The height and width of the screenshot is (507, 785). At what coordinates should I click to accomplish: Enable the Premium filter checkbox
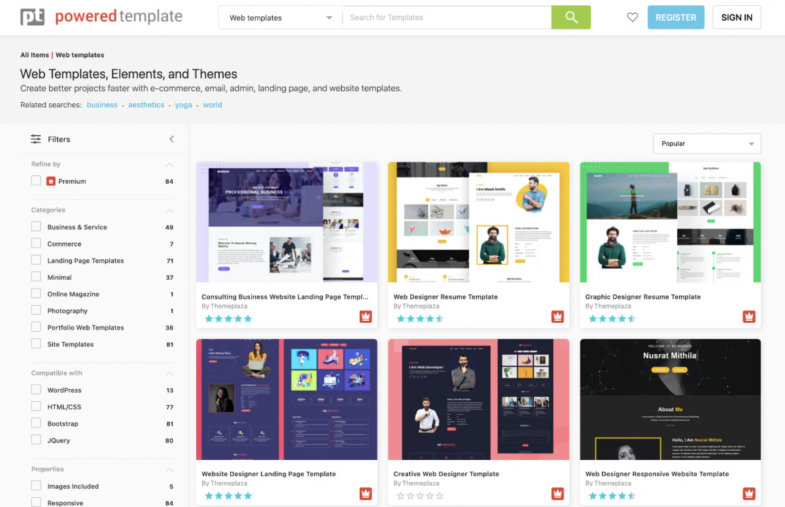click(x=36, y=180)
